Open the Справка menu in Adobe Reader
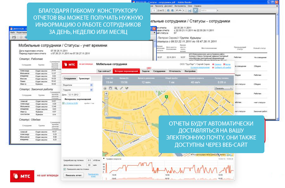 pyautogui.click(x=198, y=6)
